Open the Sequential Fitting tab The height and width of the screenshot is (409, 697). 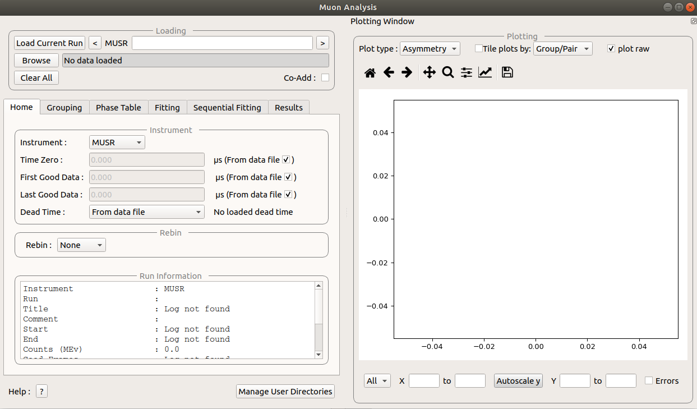(x=227, y=108)
